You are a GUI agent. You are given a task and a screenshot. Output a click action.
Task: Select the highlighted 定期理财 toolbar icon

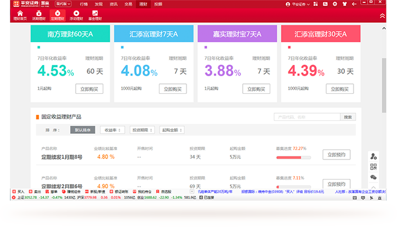(x=57, y=15)
